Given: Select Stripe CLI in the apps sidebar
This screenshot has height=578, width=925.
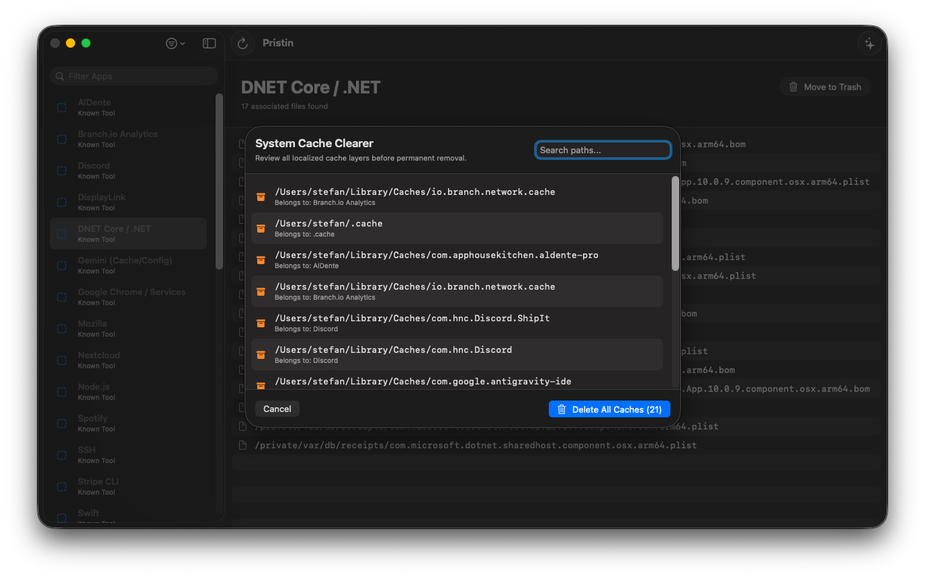Looking at the screenshot, I should pyautogui.click(x=128, y=486).
